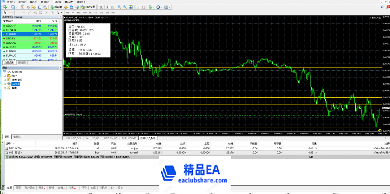The height and width of the screenshot is (194, 390).
Task: Switch chart to H1 timeframe
Action: [x=90, y=12]
